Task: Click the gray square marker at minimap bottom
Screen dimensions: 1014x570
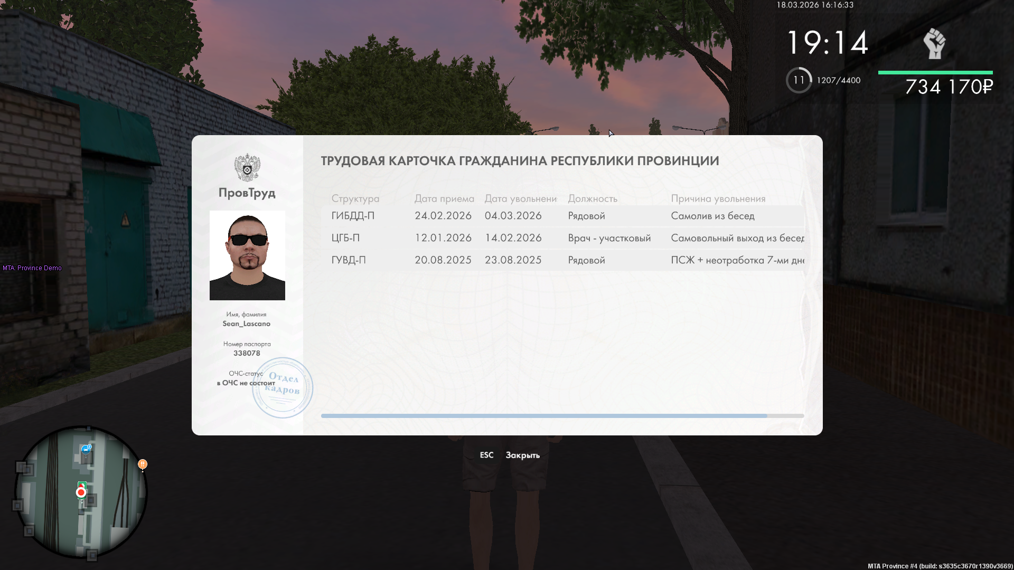Action: [x=92, y=555]
